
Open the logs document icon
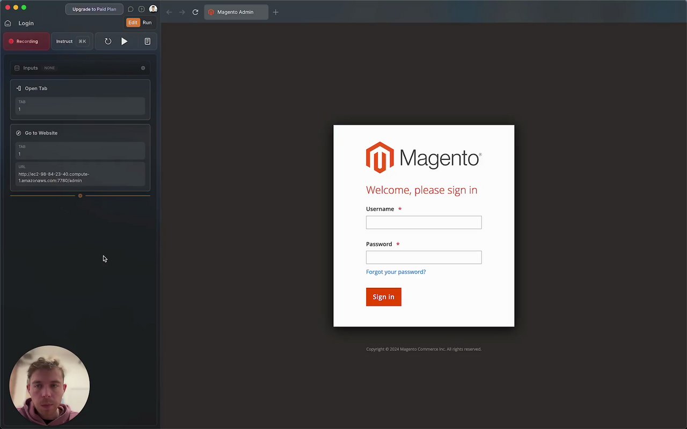147,41
